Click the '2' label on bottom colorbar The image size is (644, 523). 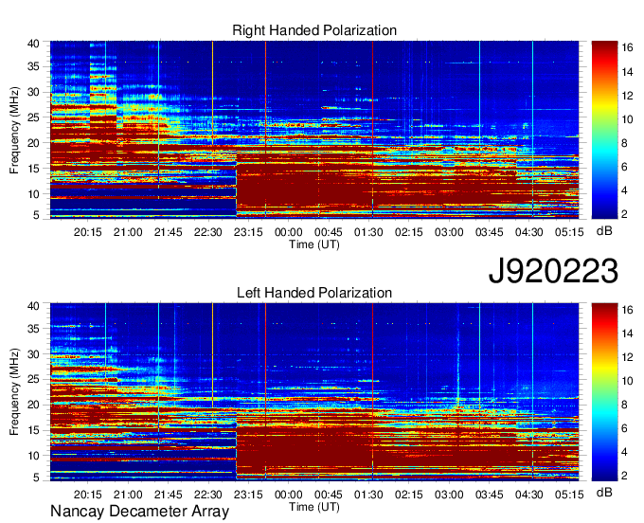point(624,476)
